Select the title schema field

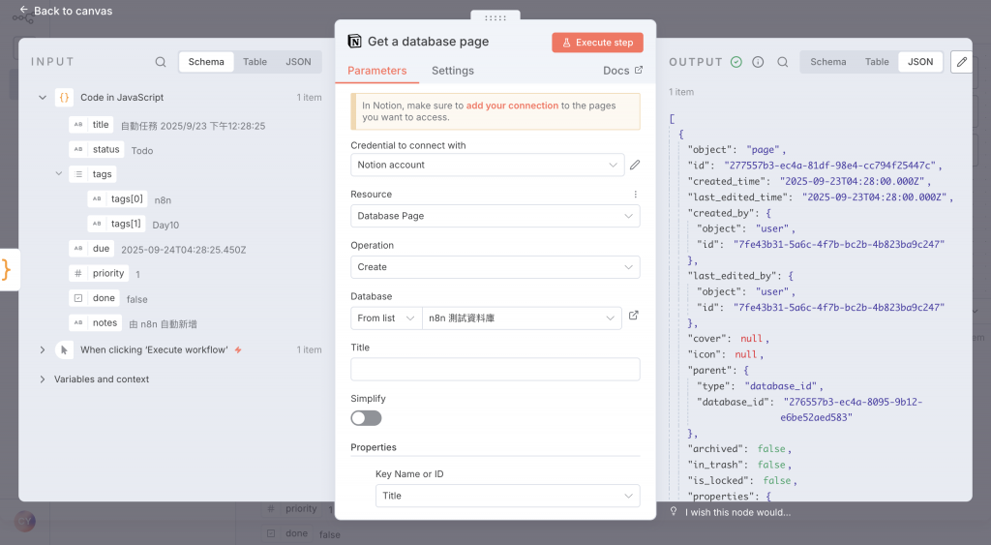coord(92,125)
